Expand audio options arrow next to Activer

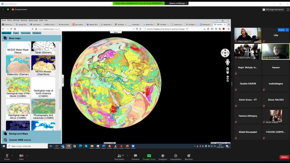pyautogui.click(x=12, y=156)
